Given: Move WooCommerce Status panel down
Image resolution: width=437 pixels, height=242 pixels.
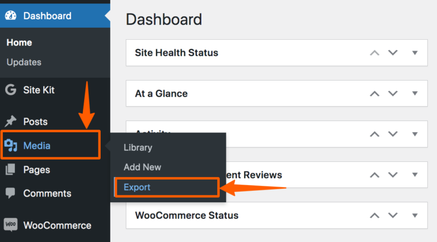Looking at the screenshot, I should click(x=393, y=215).
